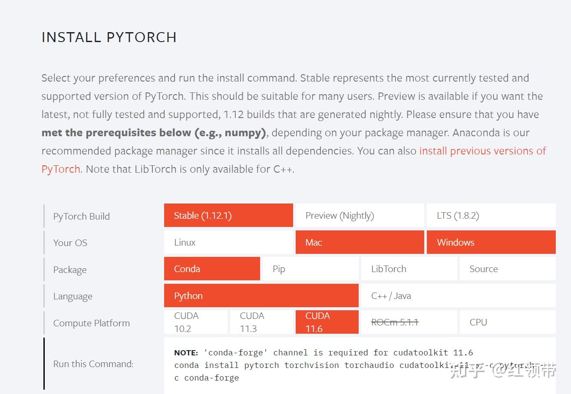571x394 pixels.
Task: Choose Python as the language
Action: (x=261, y=295)
